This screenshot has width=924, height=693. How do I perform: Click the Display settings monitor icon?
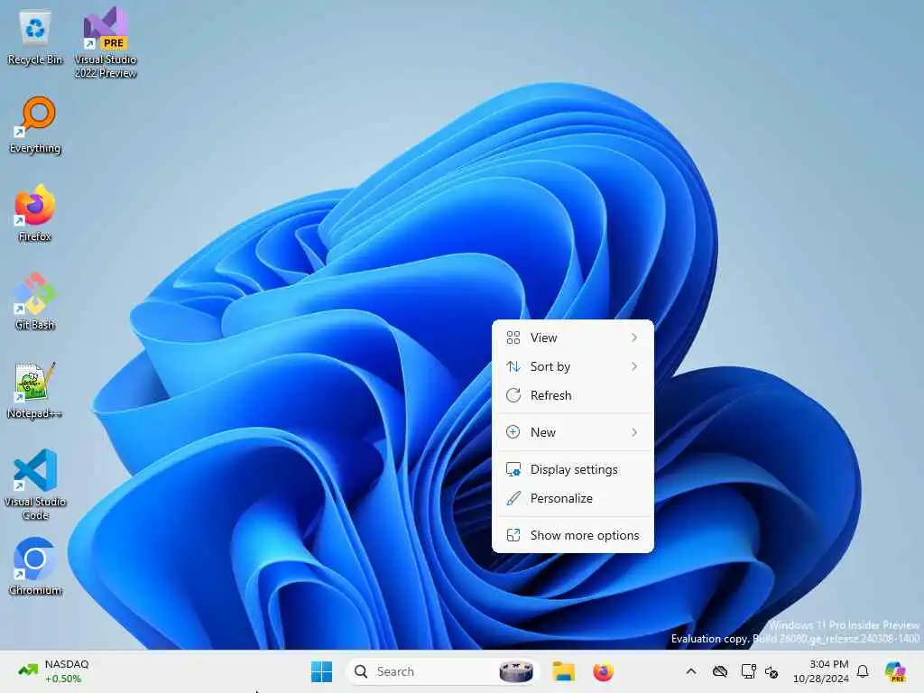point(513,469)
